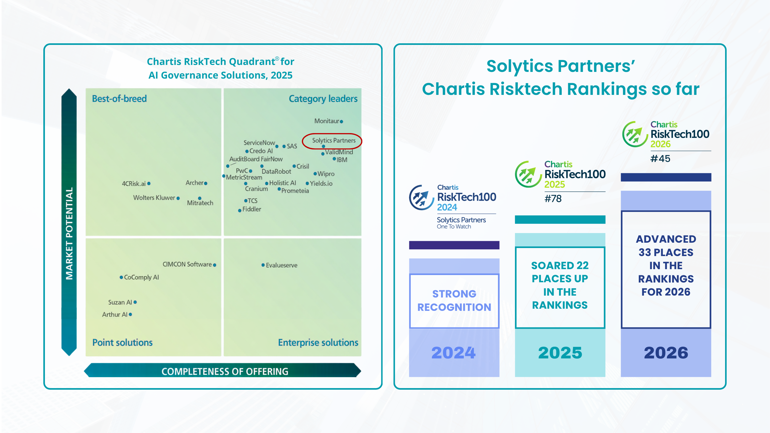Click the large 2026 year label
The height and width of the screenshot is (433, 770).
pyautogui.click(x=666, y=353)
